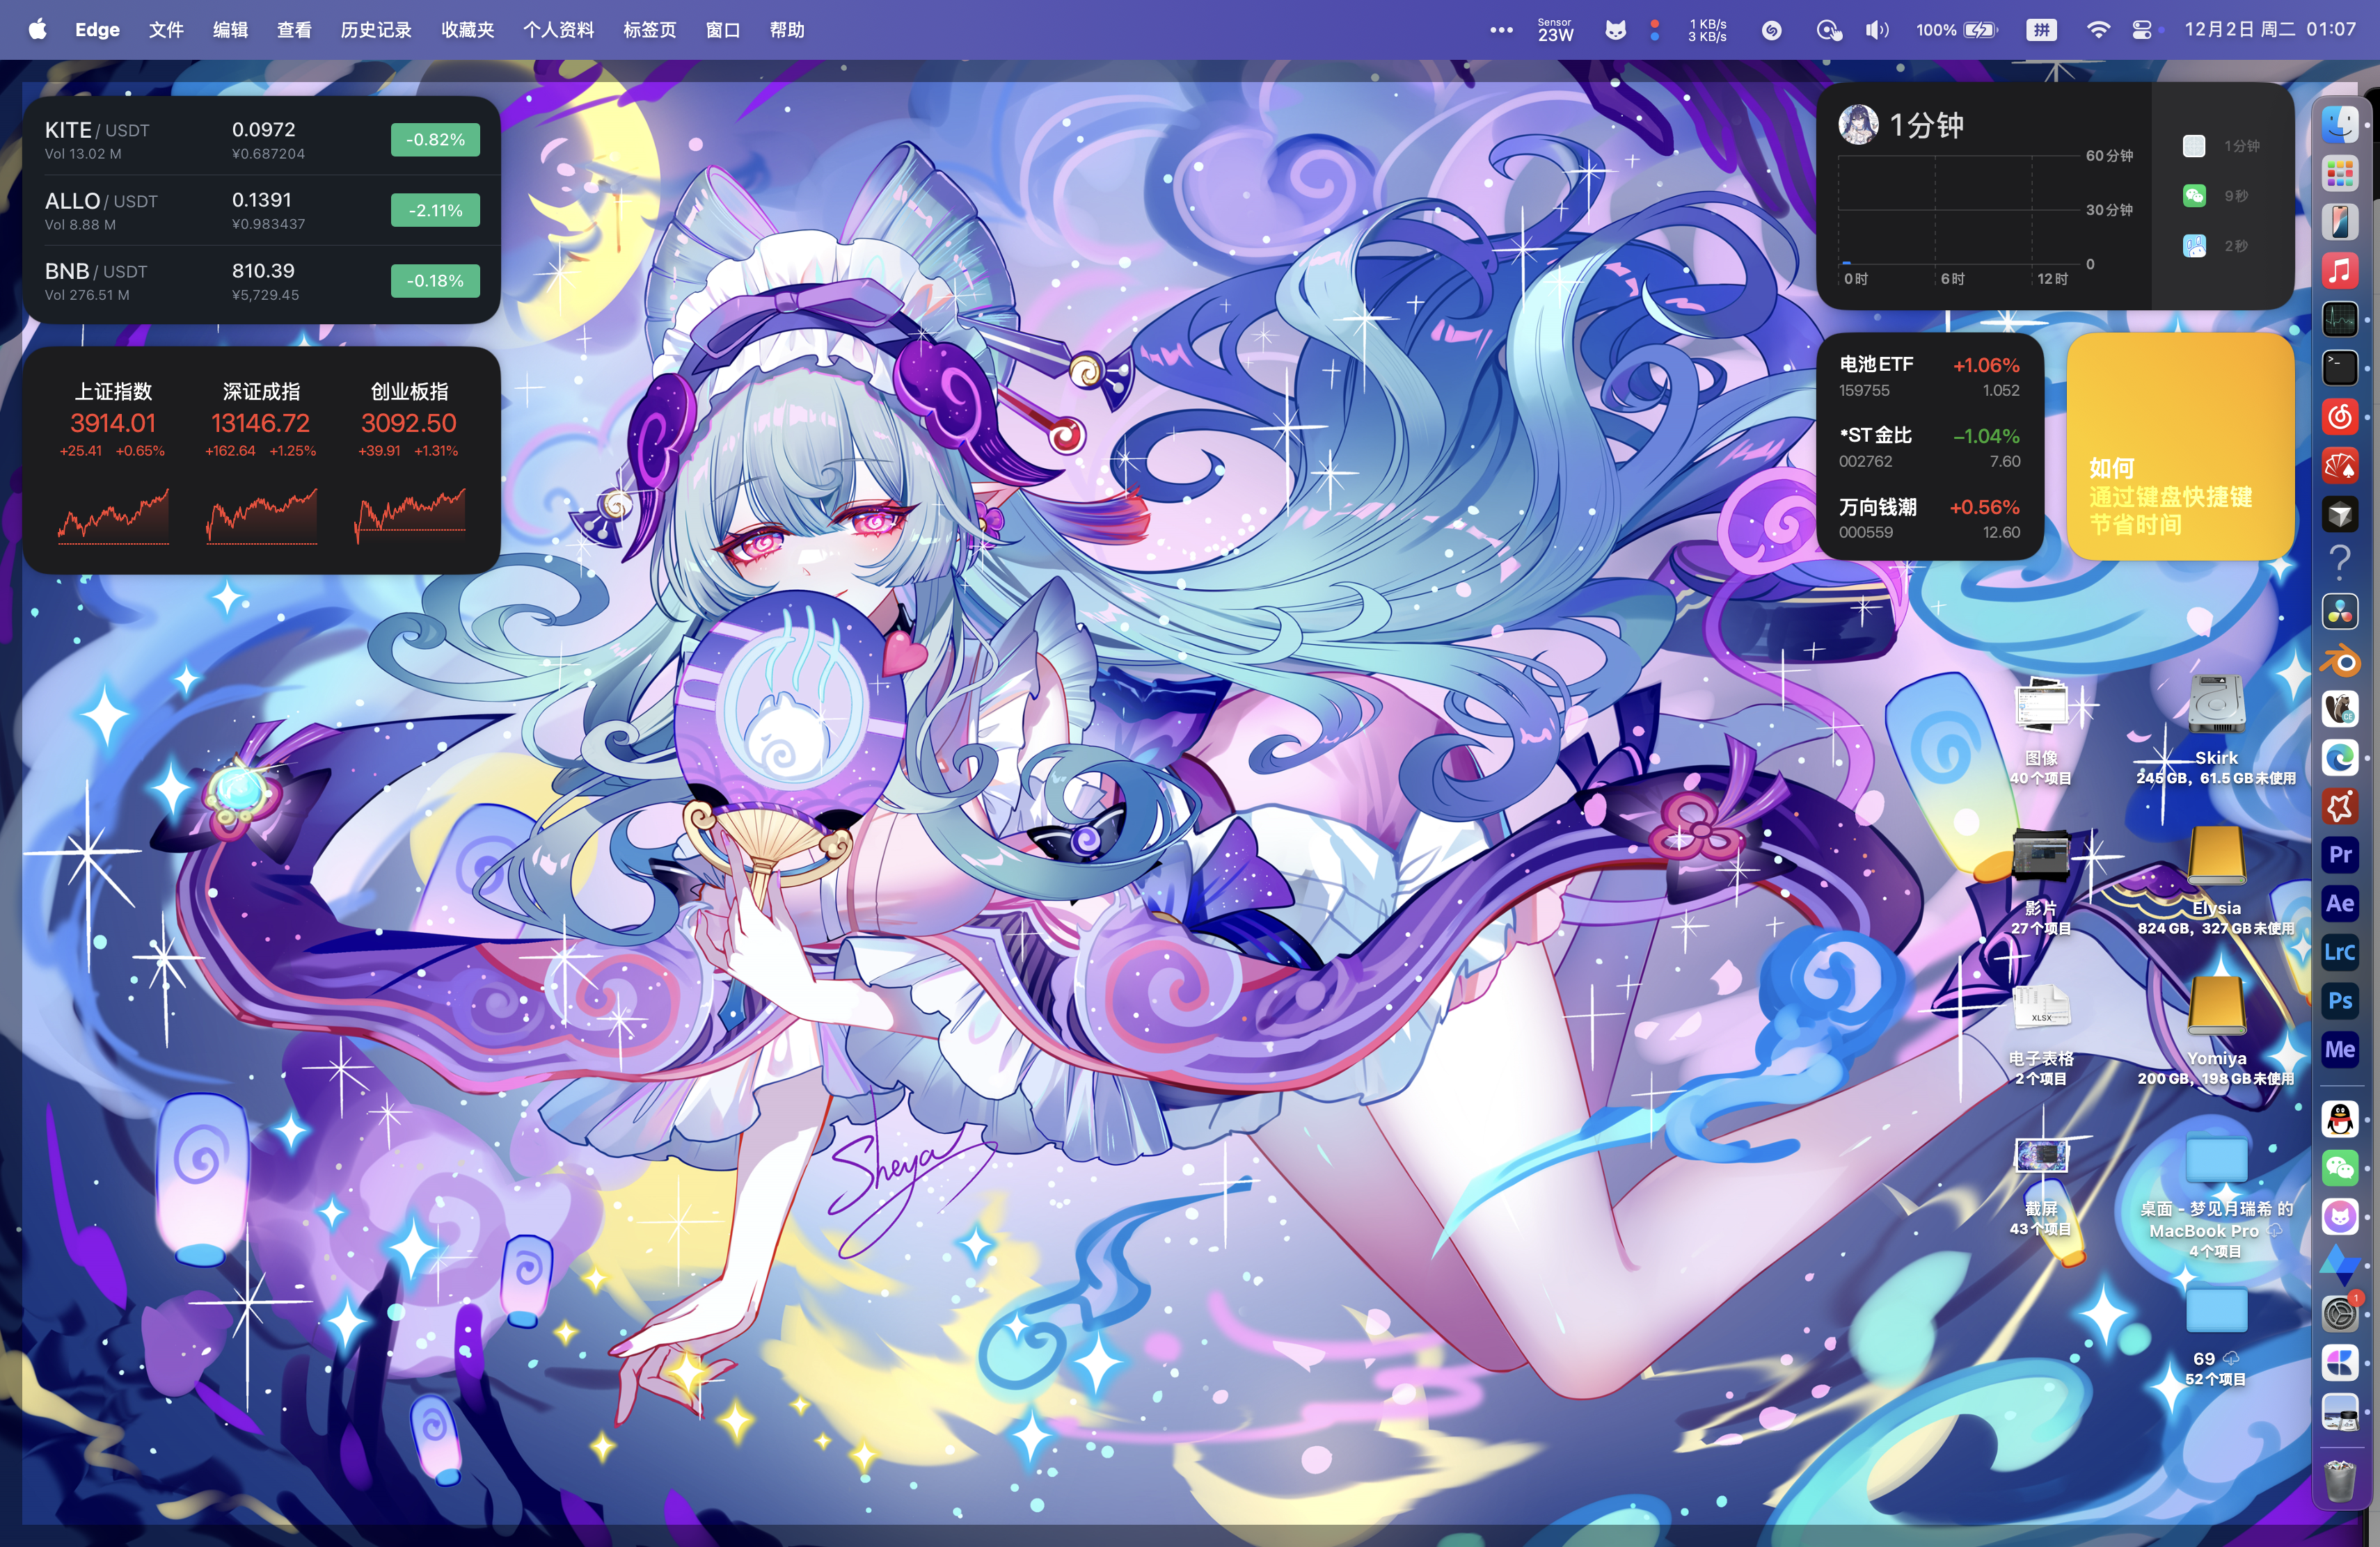Expand hidden menu bar items ellipsis

(x=1501, y=30)
